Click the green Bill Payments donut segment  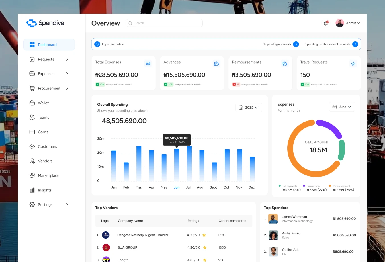coord(341,150)
